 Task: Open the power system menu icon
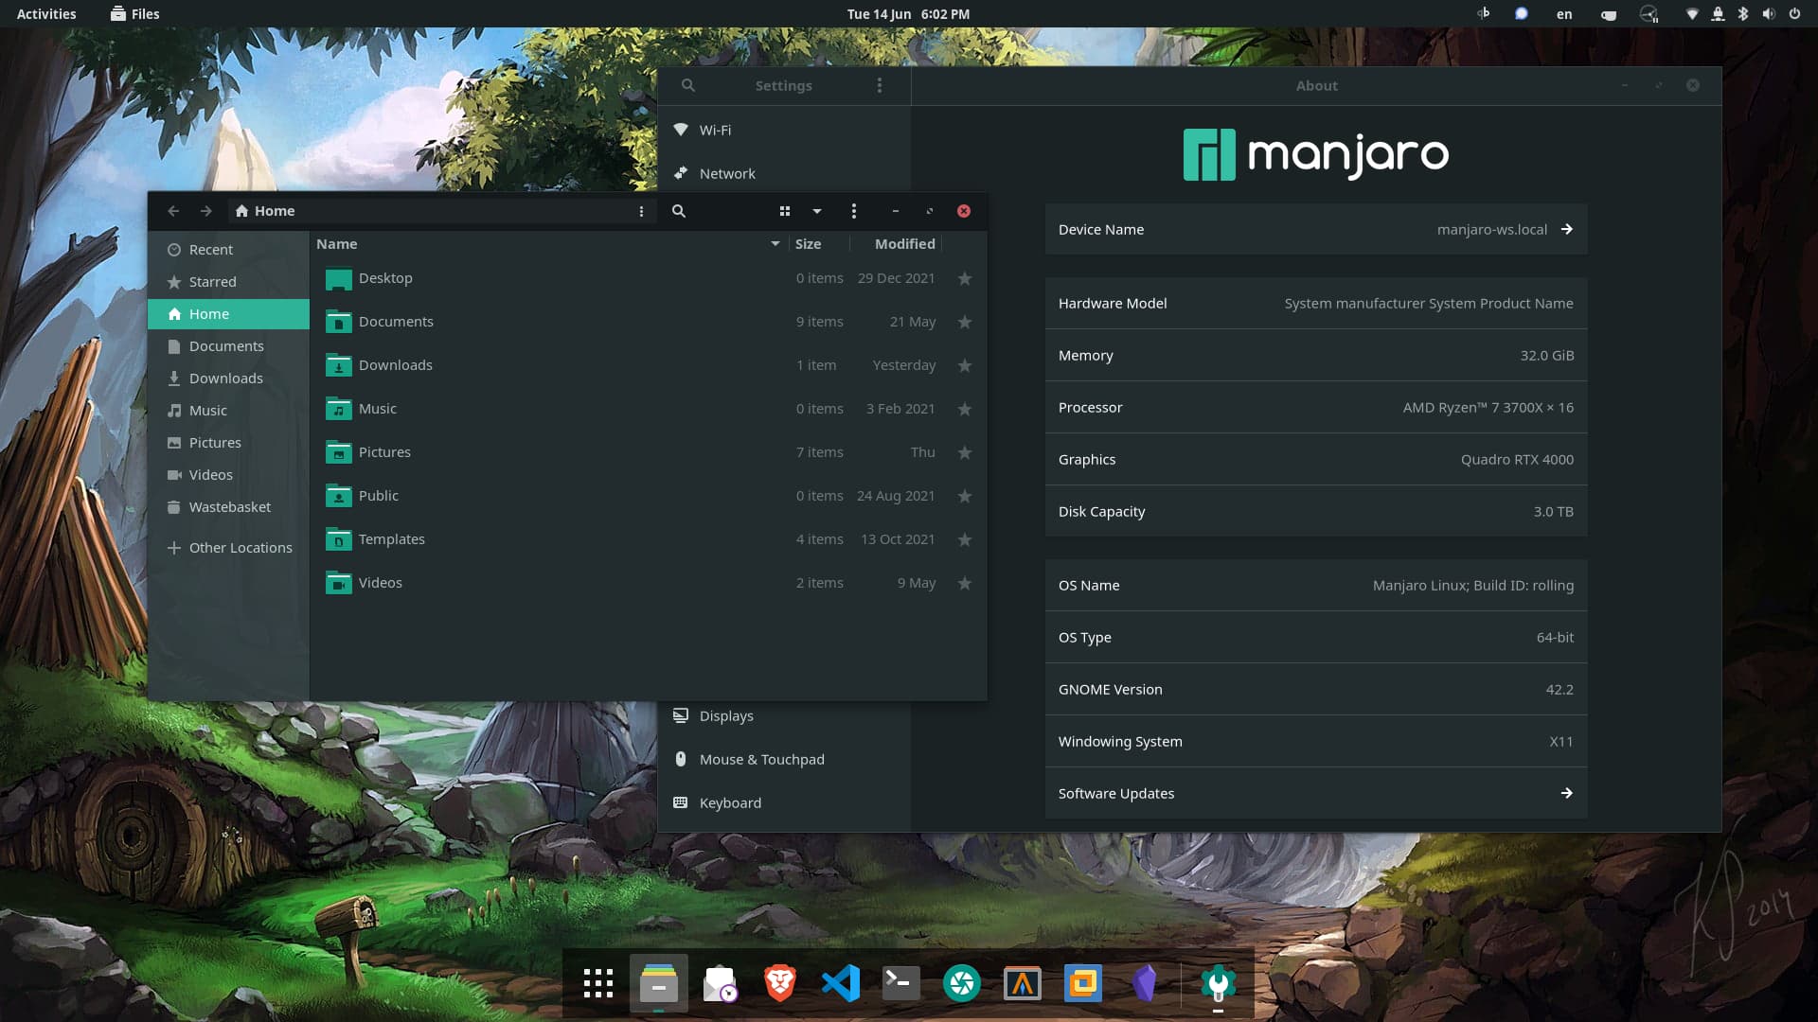(1794, 13)
